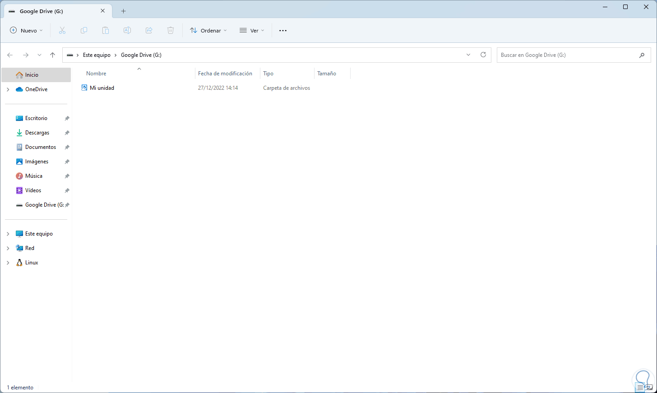Switch to details view icon in status bar

pos(640,388)
